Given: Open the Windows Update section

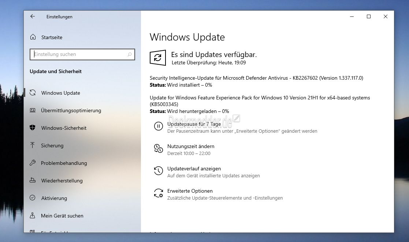Looking at the screenshot, I should (x=60, y=93).
